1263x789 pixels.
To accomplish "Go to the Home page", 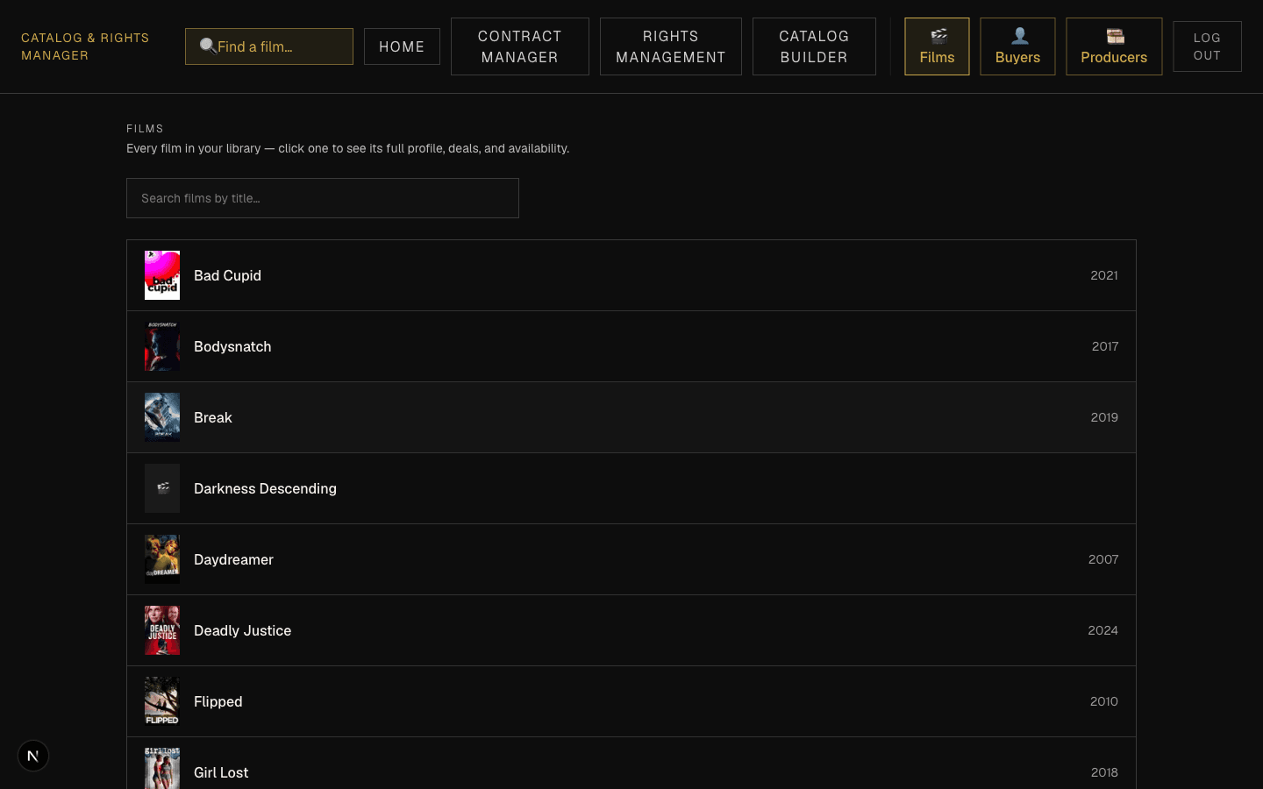I will click(402, 46).
